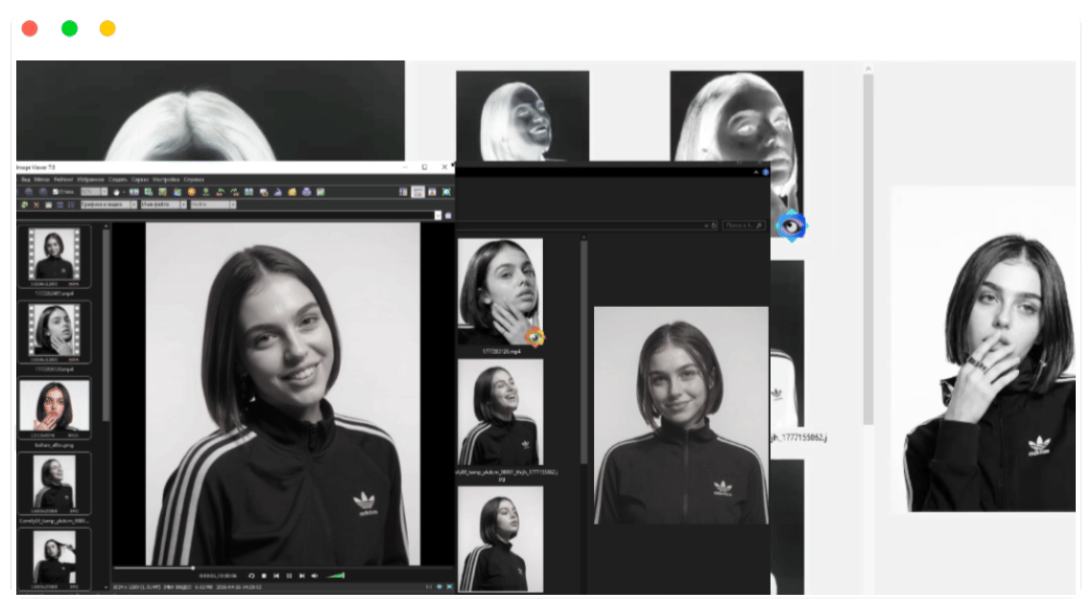Select the profile-view thumbnail at bottom of dark window
1092x614 pixels.
tap(500, 539)
